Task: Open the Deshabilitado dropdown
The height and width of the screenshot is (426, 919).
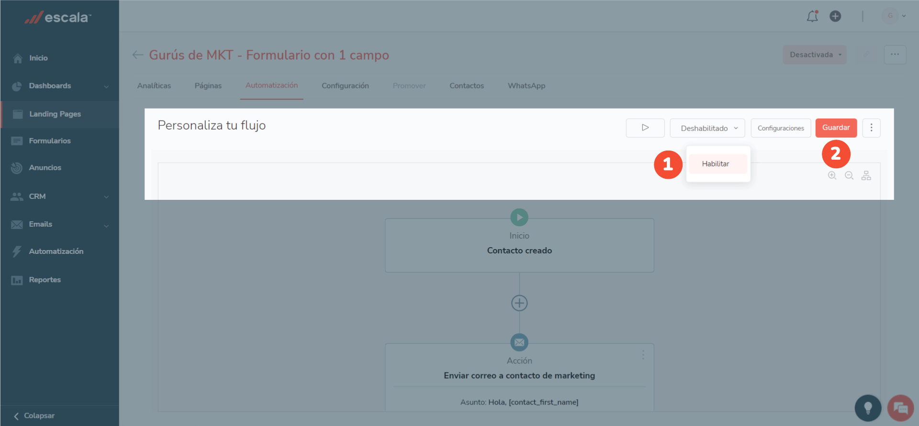Action: [707, 128]
